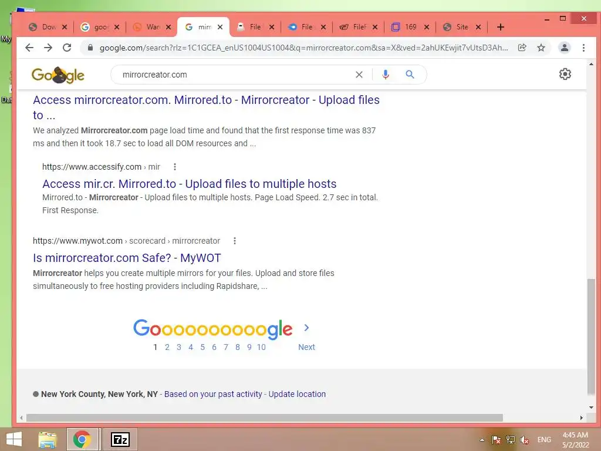Open 7-Zip from the taskbar
The height and width of the screenshot is (451, 601).
click(120, 439)
